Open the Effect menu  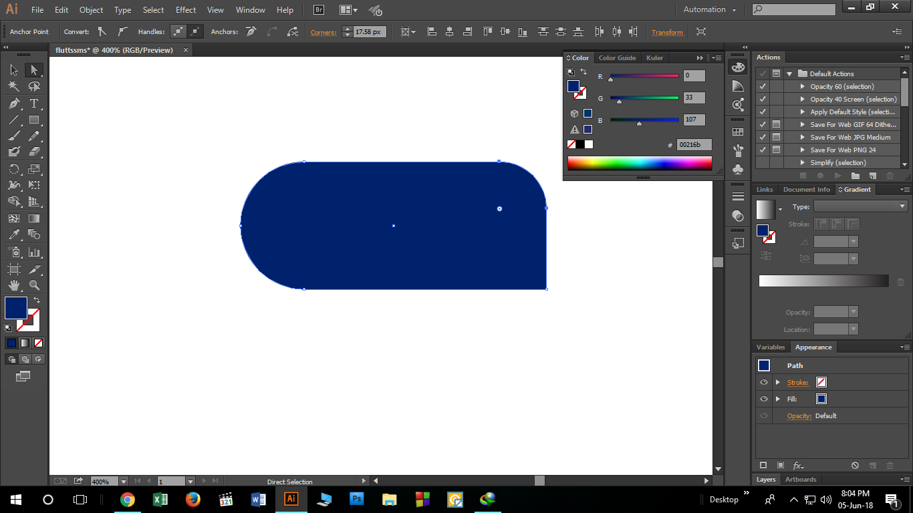[186, 10]
